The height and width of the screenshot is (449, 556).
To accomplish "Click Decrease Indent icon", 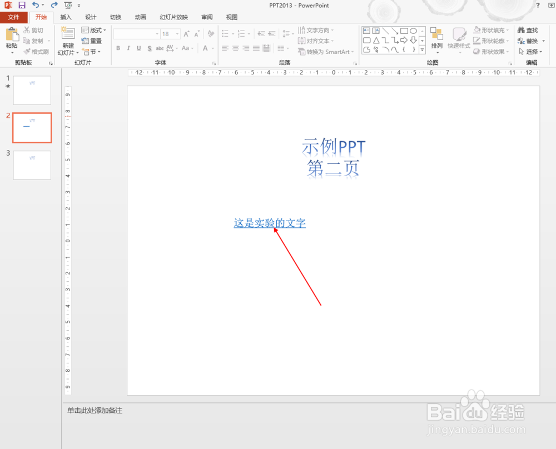I will pyautogui.click(x=261, y=34).
